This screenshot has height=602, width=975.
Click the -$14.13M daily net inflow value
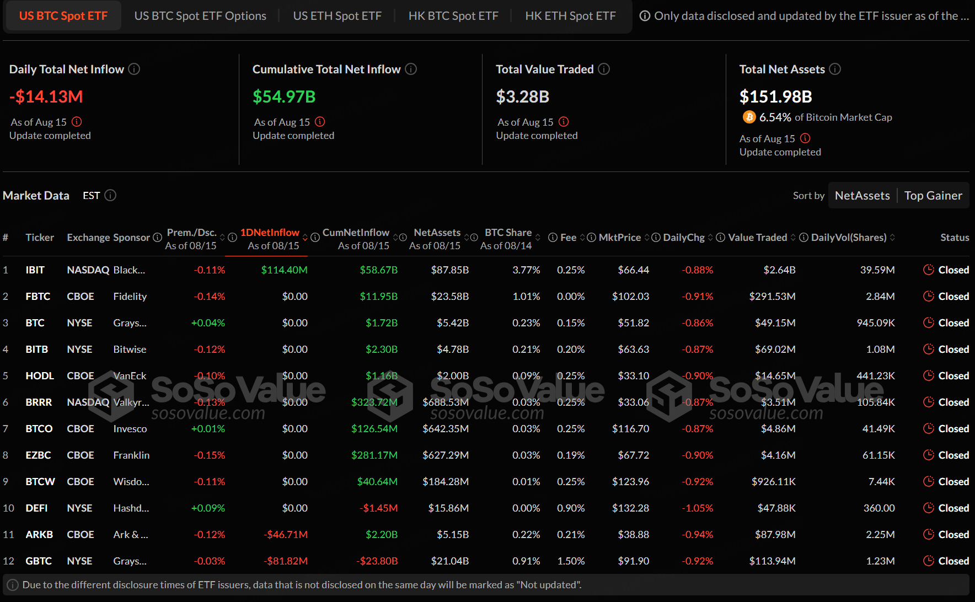click(x=46, y=96)
